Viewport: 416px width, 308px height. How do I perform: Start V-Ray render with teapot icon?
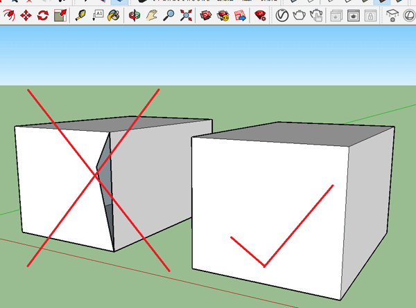point(299,15)
